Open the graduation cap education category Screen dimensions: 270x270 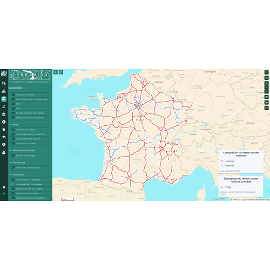(x=4, y=137)
